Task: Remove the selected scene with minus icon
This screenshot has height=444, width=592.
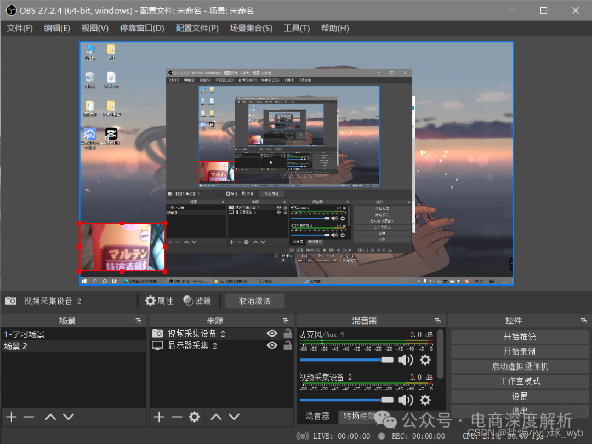Action: (x=29, y=417)
